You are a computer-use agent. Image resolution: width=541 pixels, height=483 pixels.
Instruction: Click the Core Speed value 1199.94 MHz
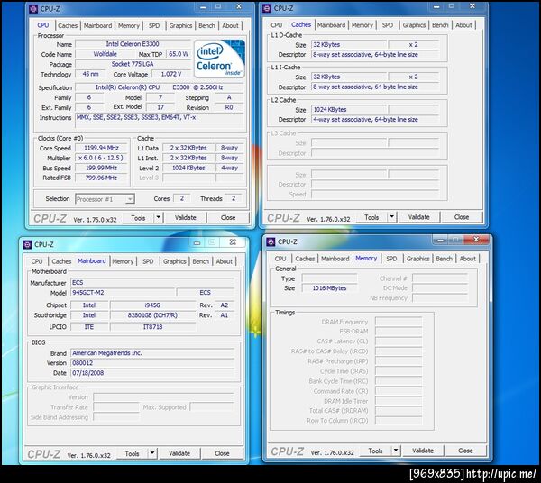pos(101,148)
